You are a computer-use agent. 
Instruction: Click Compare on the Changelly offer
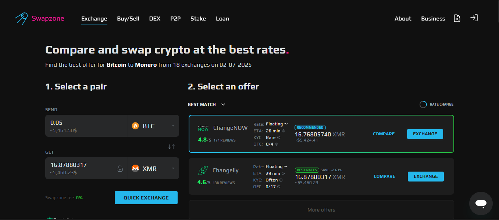coord(384,176)
